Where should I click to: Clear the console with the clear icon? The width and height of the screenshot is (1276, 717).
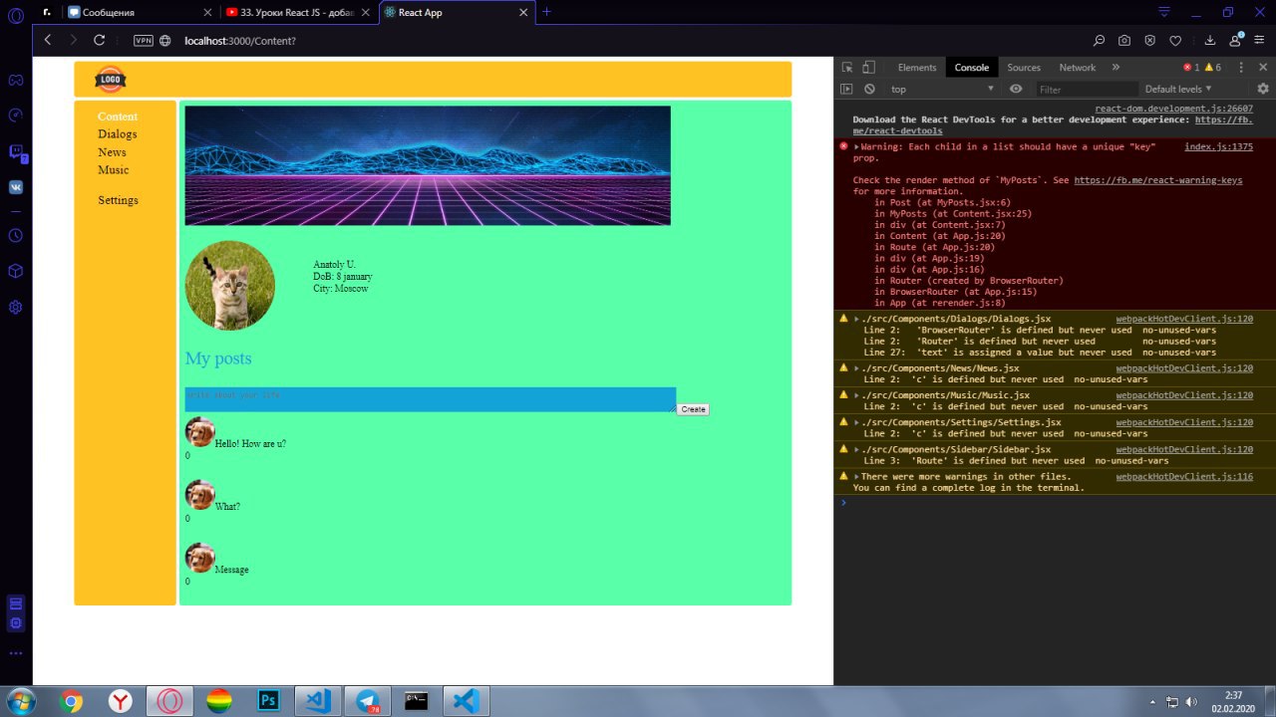[869, 89]
